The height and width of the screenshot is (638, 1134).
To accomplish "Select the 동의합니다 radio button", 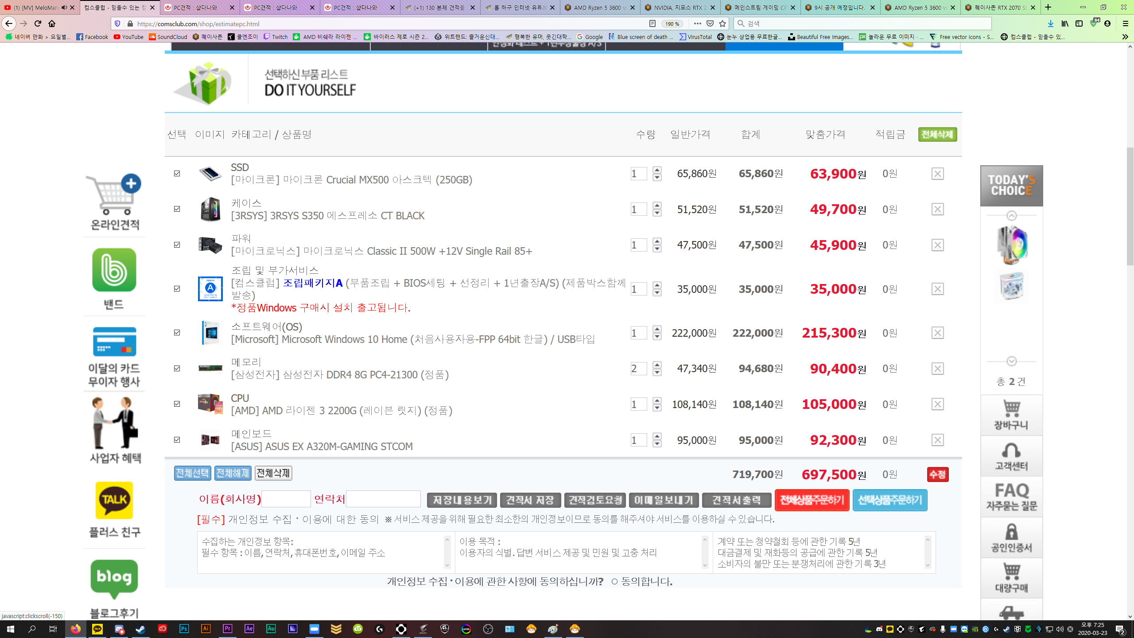I will [614, 582].
